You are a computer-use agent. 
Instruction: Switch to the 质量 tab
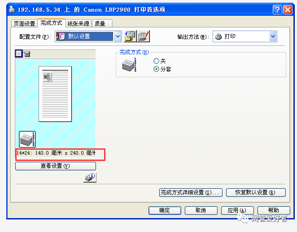[x=102, y=24]
